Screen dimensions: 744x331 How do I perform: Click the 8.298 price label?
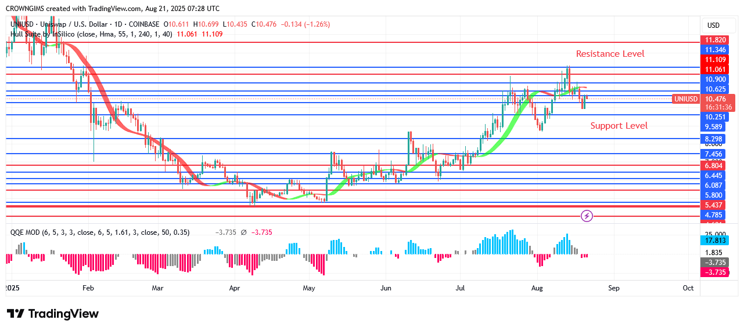click(x=714, y=139)
